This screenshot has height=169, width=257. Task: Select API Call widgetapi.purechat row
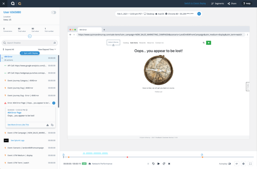(29, 73)
